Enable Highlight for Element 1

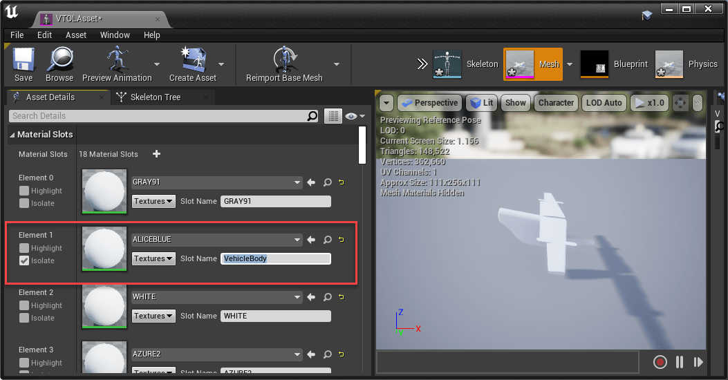pyautogui.click(x=24, y=248)
